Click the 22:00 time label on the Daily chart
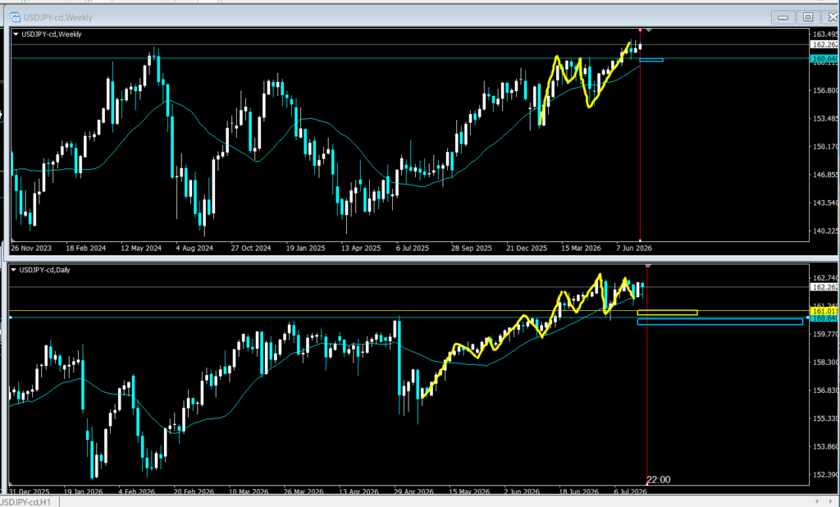This screenshot has height=507, width=840. 659,480
